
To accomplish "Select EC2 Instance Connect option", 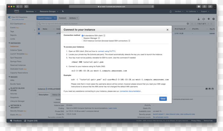I will coord(83,41).
